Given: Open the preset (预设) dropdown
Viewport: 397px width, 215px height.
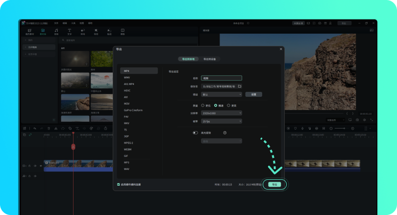Looking at the screenshot, I should pos(222,94).
